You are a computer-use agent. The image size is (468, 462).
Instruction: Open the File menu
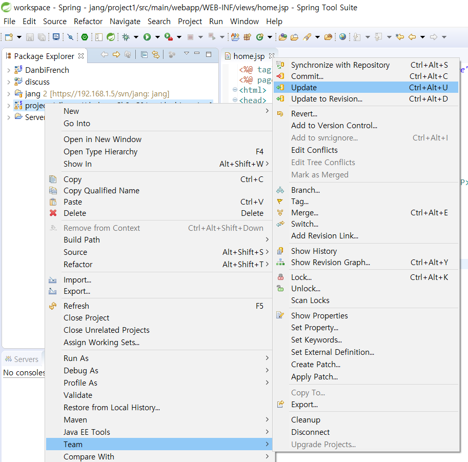[9, 22]
